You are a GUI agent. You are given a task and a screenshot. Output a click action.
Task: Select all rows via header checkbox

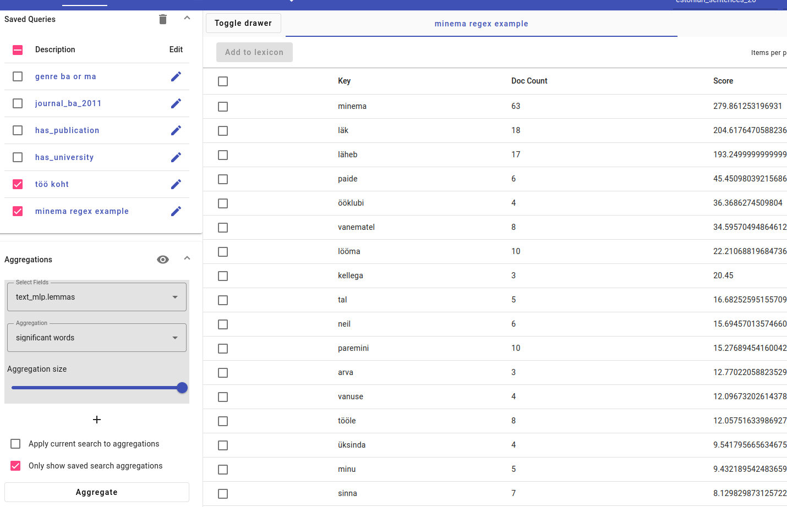click(223, 81)
